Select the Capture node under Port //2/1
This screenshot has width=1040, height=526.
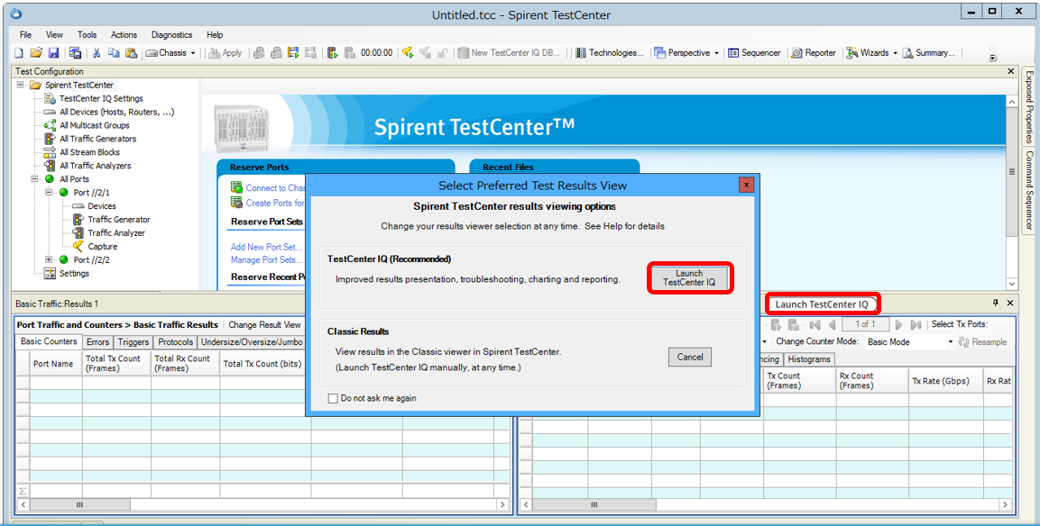coord(95,247)
